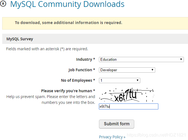
Task: Open the No of Employees dropdown
Action: [120, 80]
